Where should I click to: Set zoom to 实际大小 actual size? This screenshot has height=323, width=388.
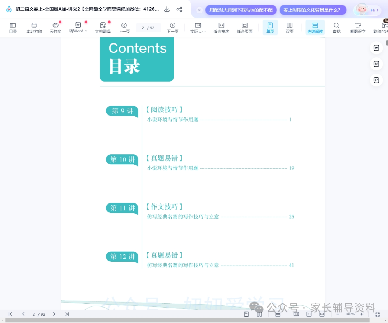198,28
